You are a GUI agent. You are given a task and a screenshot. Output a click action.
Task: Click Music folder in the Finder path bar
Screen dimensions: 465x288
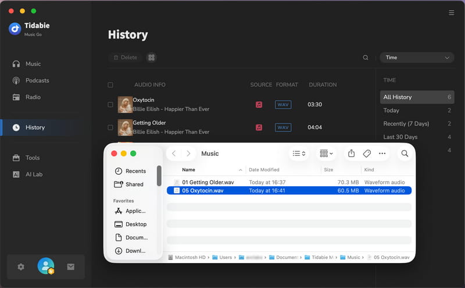350,257
